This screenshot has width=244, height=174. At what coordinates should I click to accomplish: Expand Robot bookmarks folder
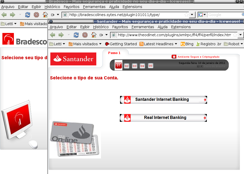tap(233, 44)
